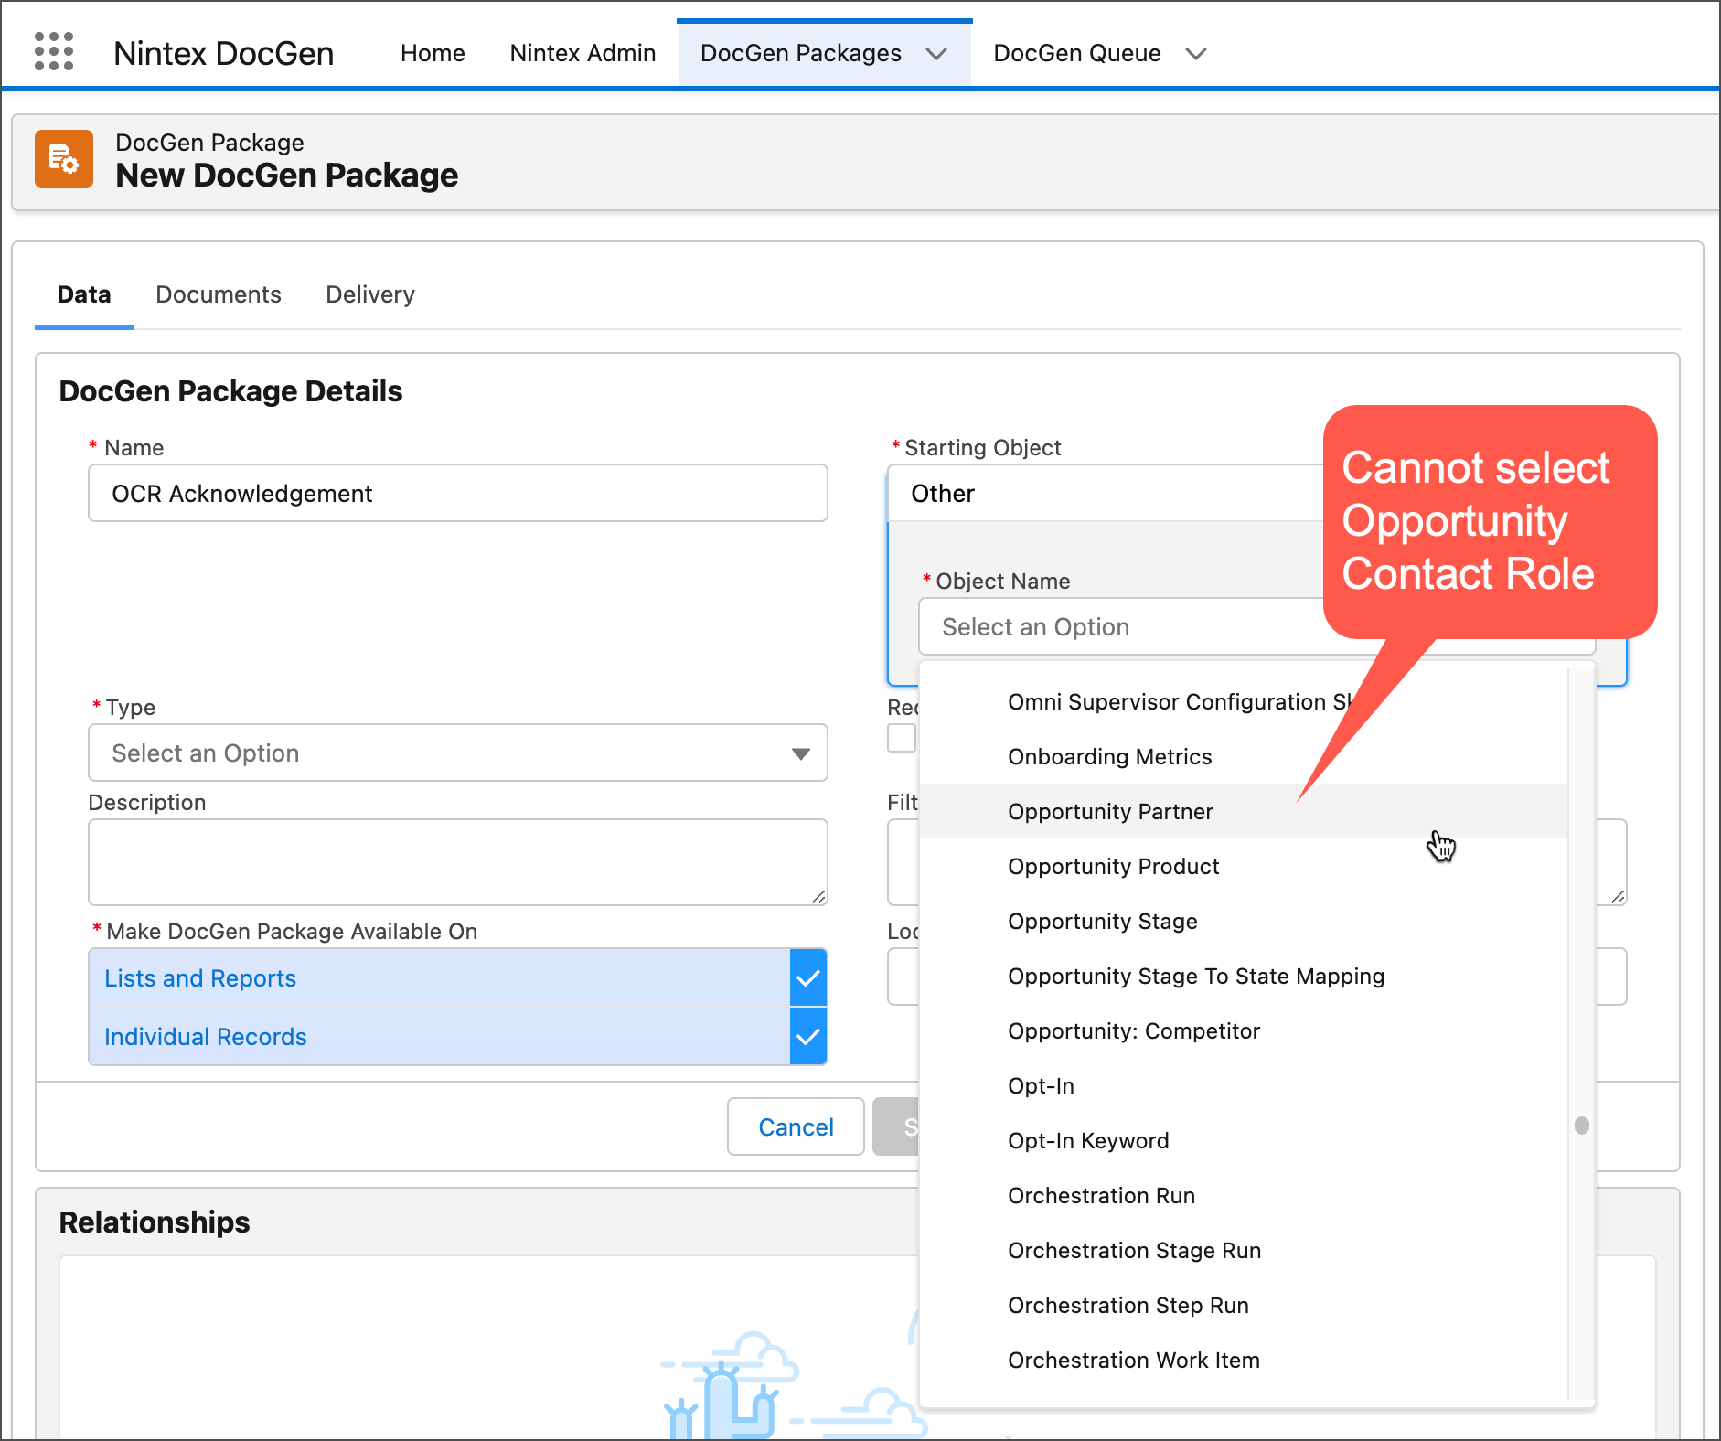Open the App Launcher dots icon
Viewport: 1721px width, 1441px height.
coord(54,51)
